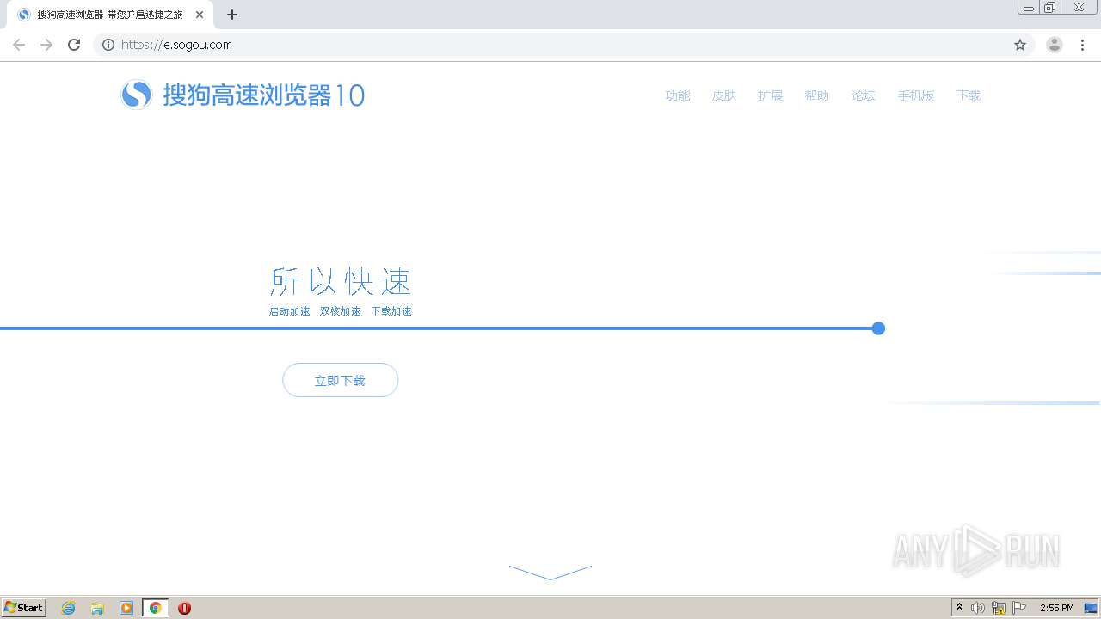Open the media player taskbar icon
The width and height of the screenshot is (1101, 619).
[x=126, y=608]
